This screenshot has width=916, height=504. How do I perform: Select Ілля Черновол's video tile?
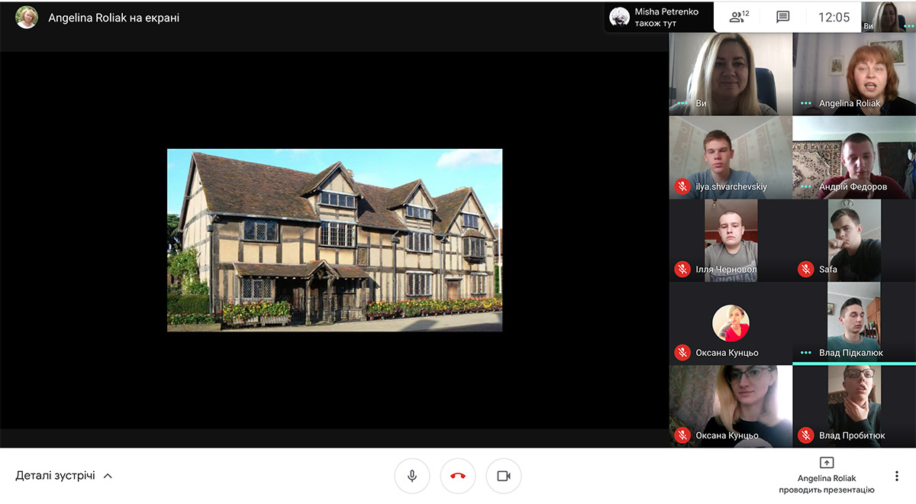click(731, 239)
